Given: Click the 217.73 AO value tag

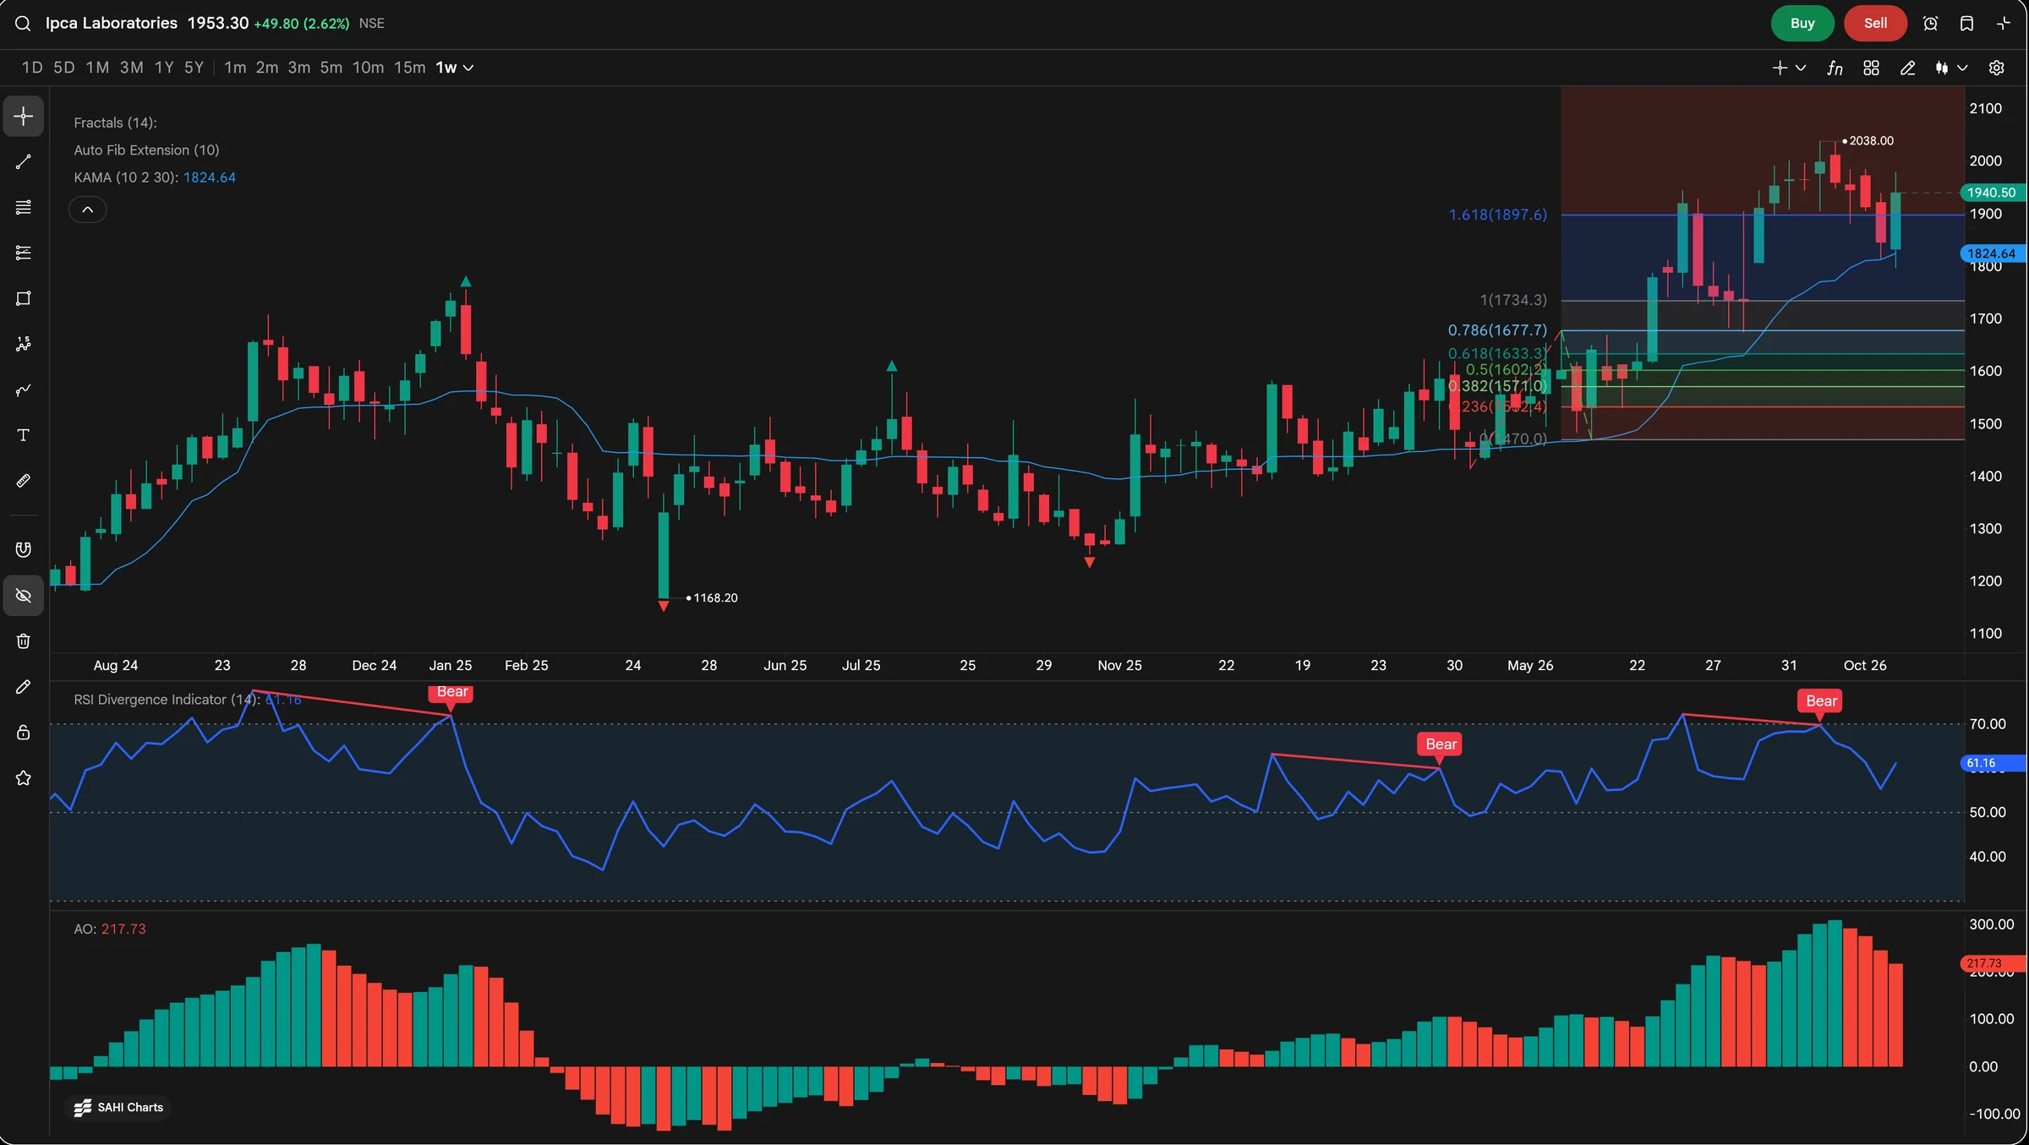Looking at the screenshot, I should point(1991,963).
